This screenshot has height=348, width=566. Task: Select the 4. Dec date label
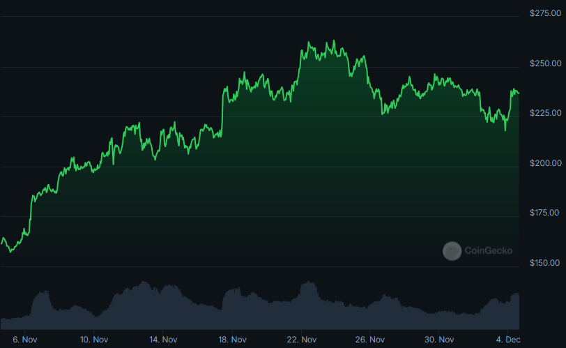coord(508,340)
